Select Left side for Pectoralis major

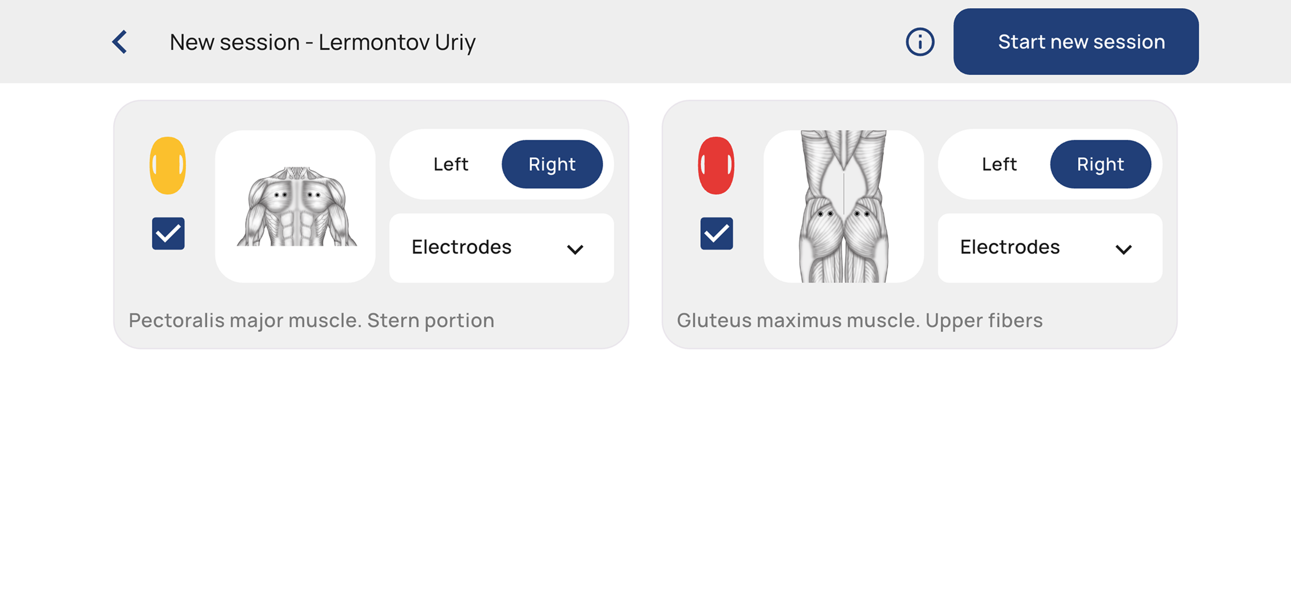click(x=451, y=164)
